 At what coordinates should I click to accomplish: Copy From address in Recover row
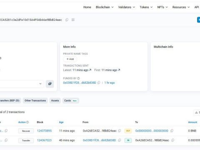pyautogui.click(x=120, y=131)
